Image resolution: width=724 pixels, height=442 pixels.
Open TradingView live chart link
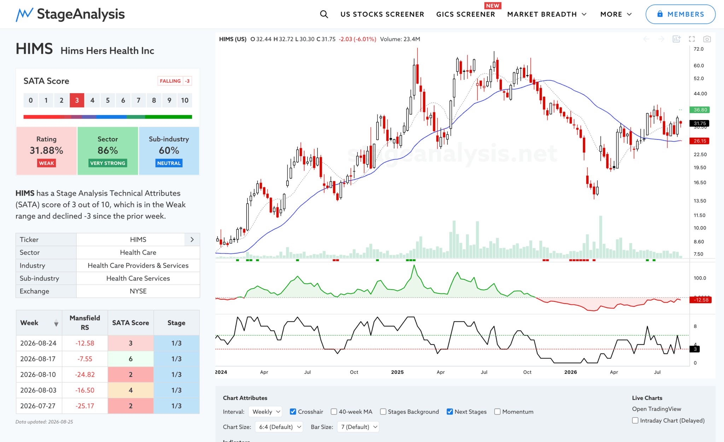coord(656,409)
